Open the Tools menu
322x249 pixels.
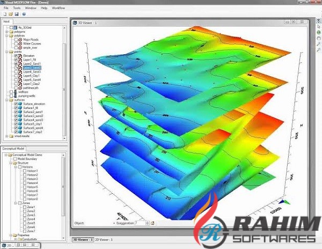[17, 8]
